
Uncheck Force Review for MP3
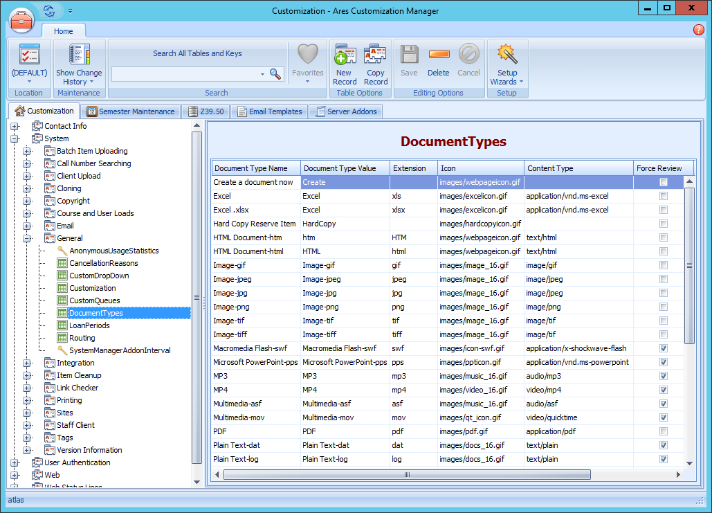[663, 376]
